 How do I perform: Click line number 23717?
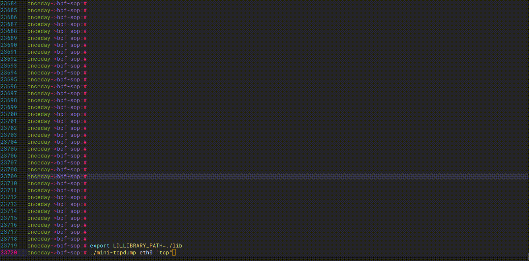click(x=9, y=232)
